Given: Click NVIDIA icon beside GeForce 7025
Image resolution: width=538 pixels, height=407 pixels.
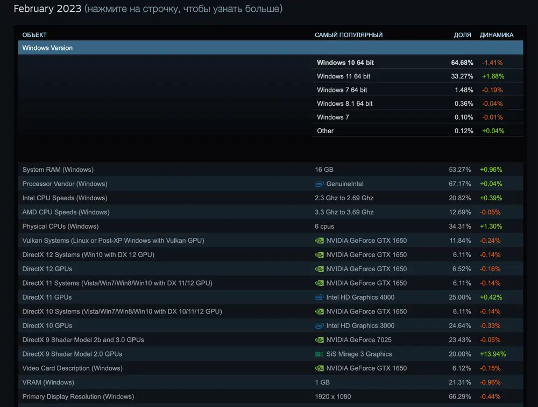Looking at the screenshot, I should pos(319,340).
